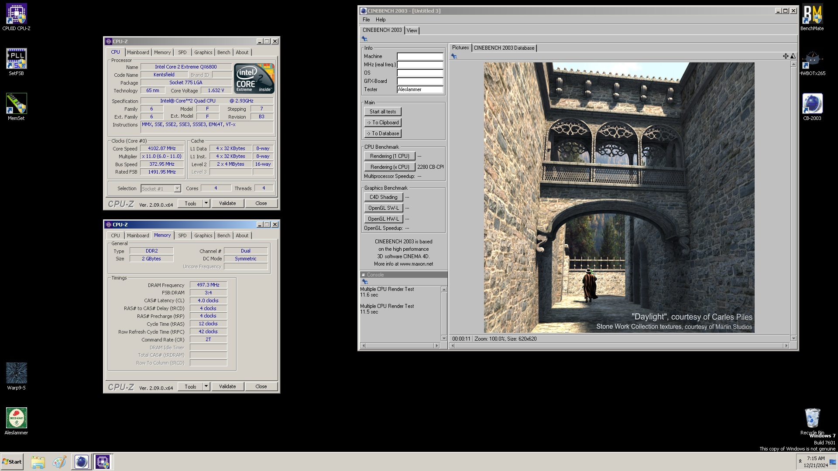Open the Warp9-S desktop shortcut
The height and width of the screenshot is (471, 838).
(16, 376)
